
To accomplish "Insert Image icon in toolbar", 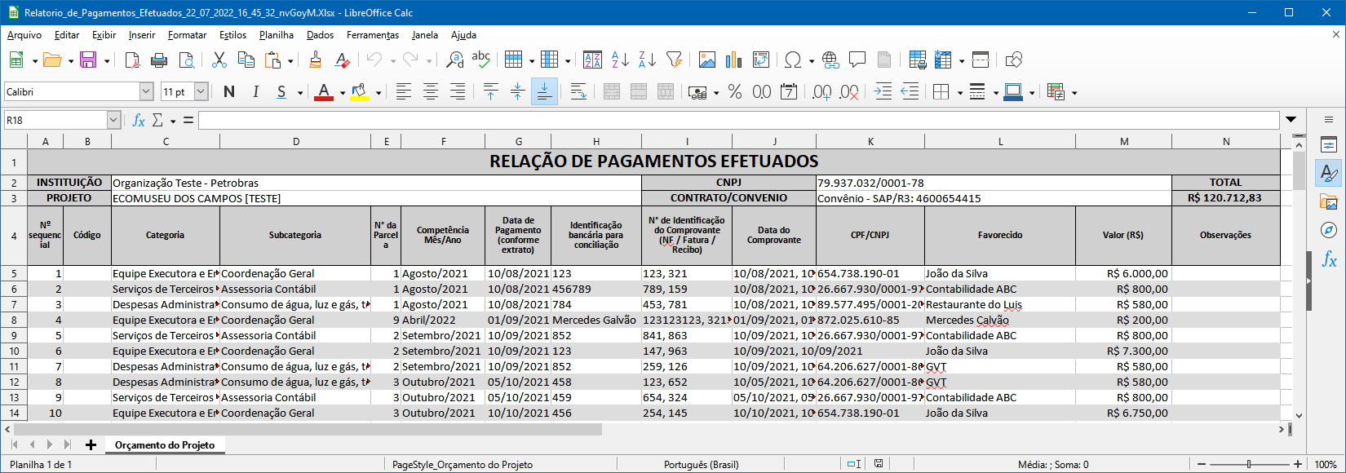I will tap(707, 60).
